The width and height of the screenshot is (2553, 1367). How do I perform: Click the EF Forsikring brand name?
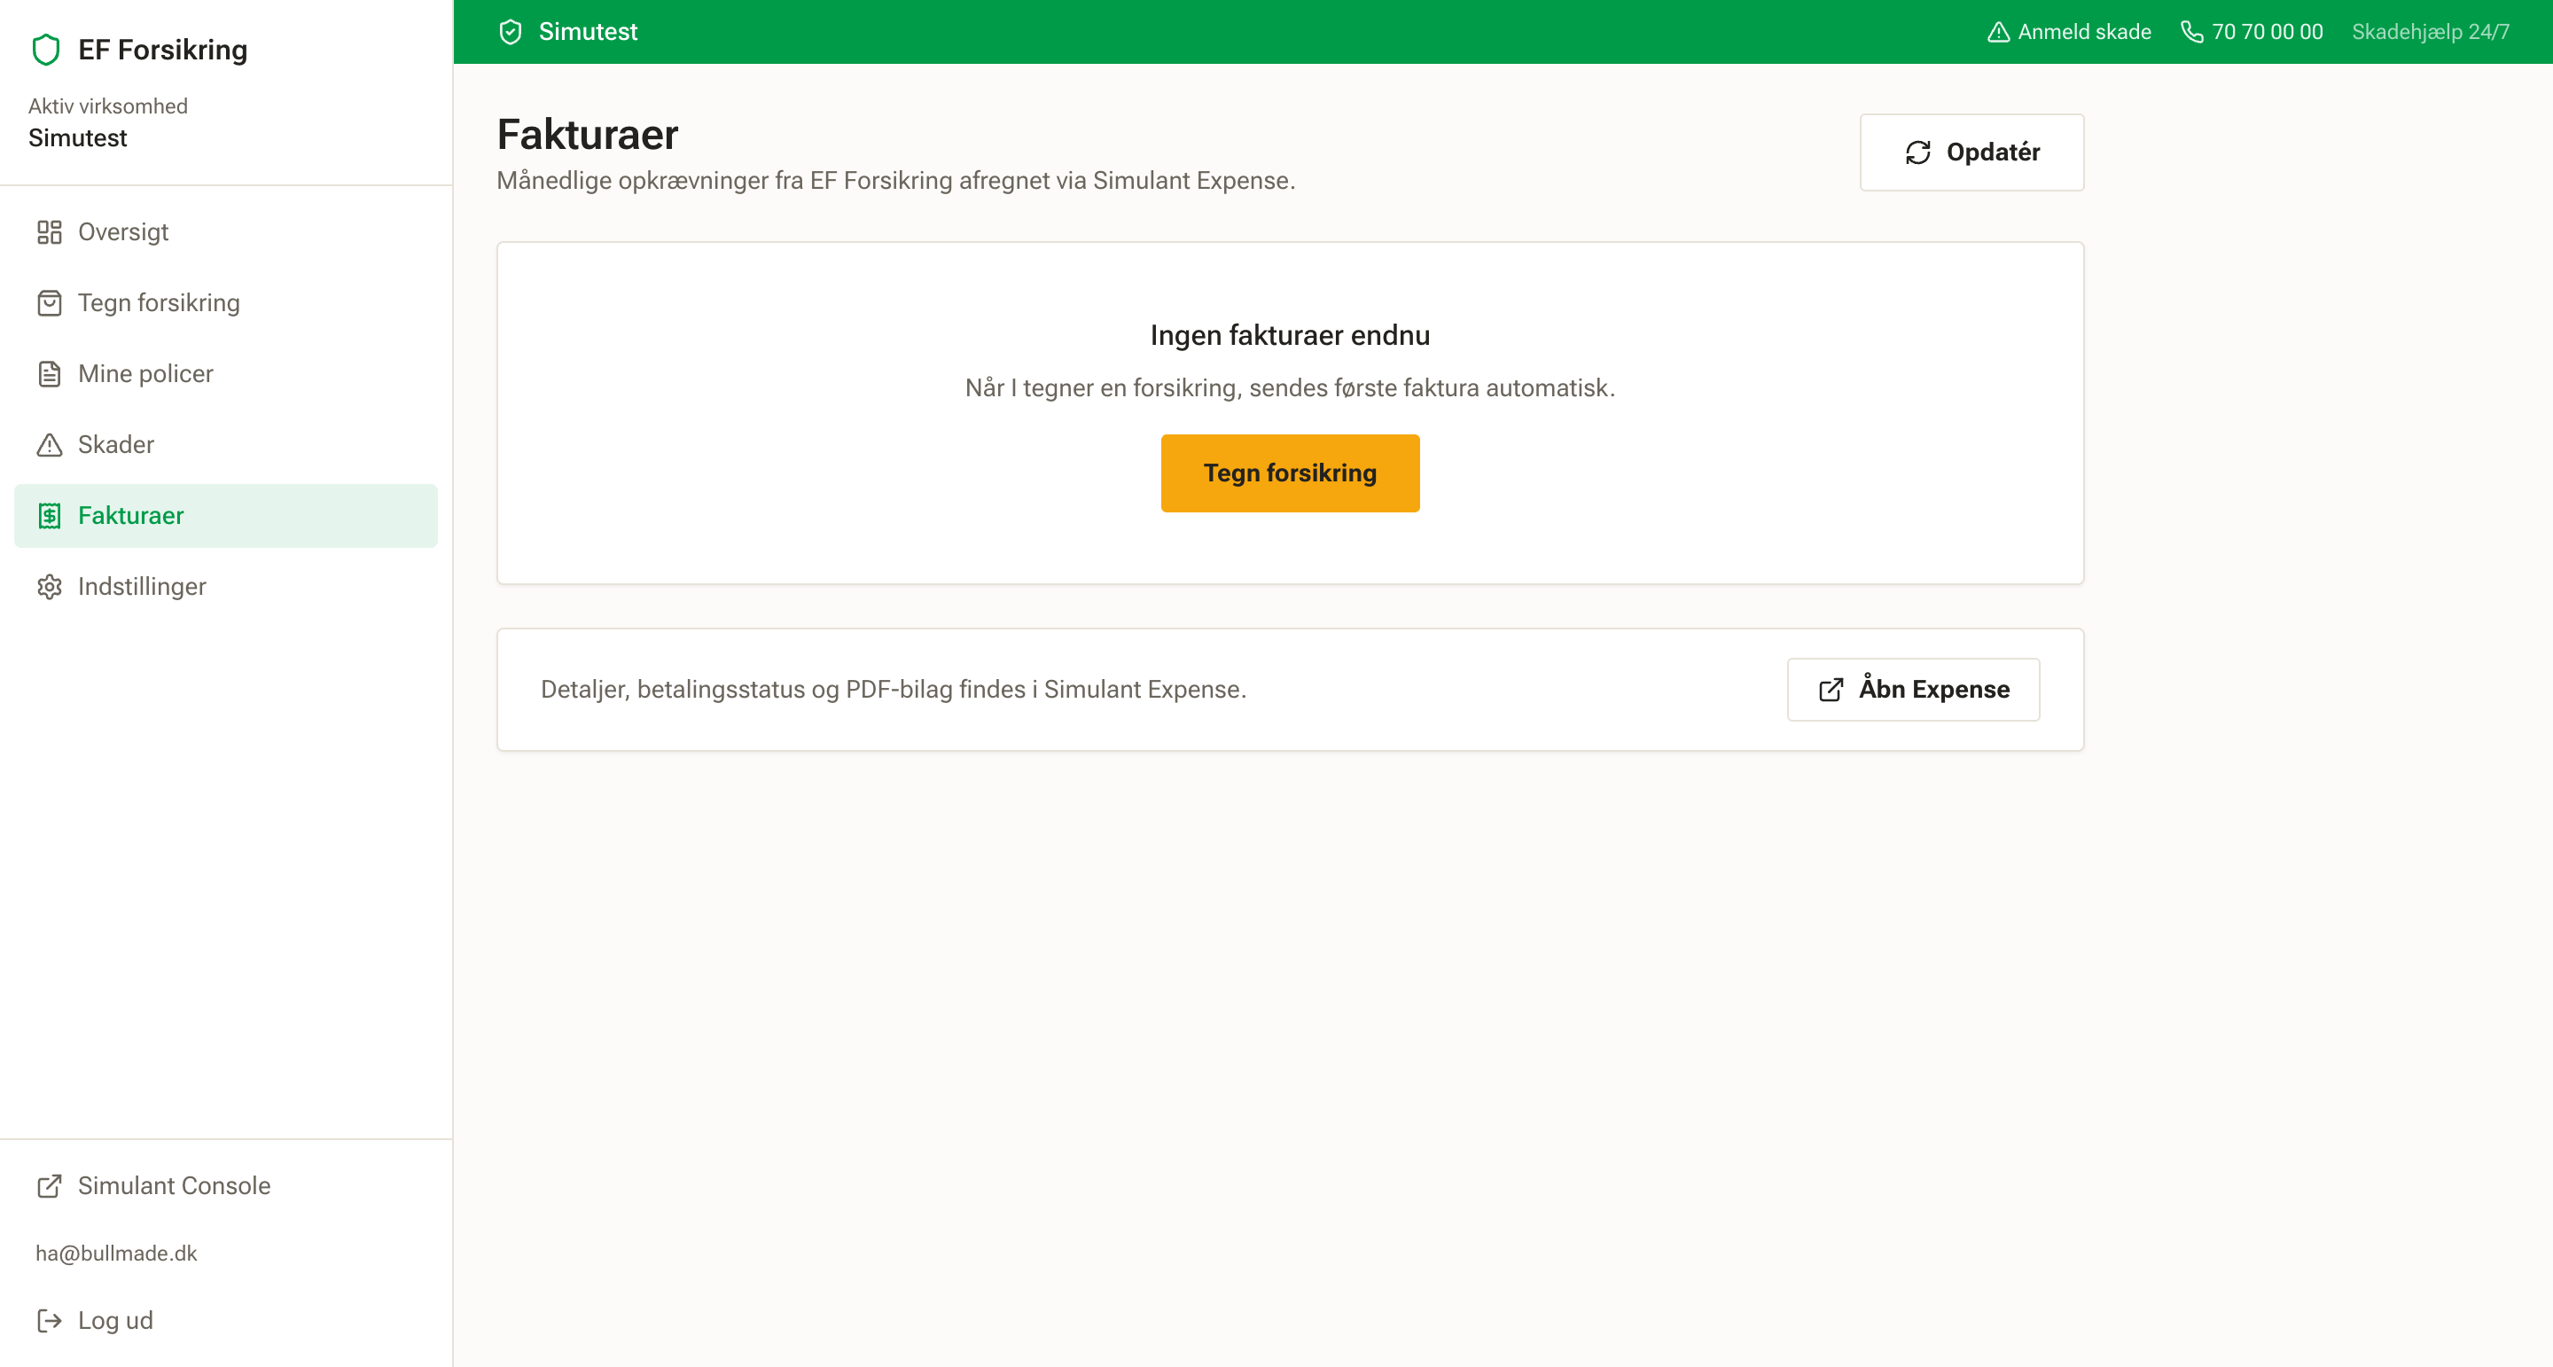[162, 50]
